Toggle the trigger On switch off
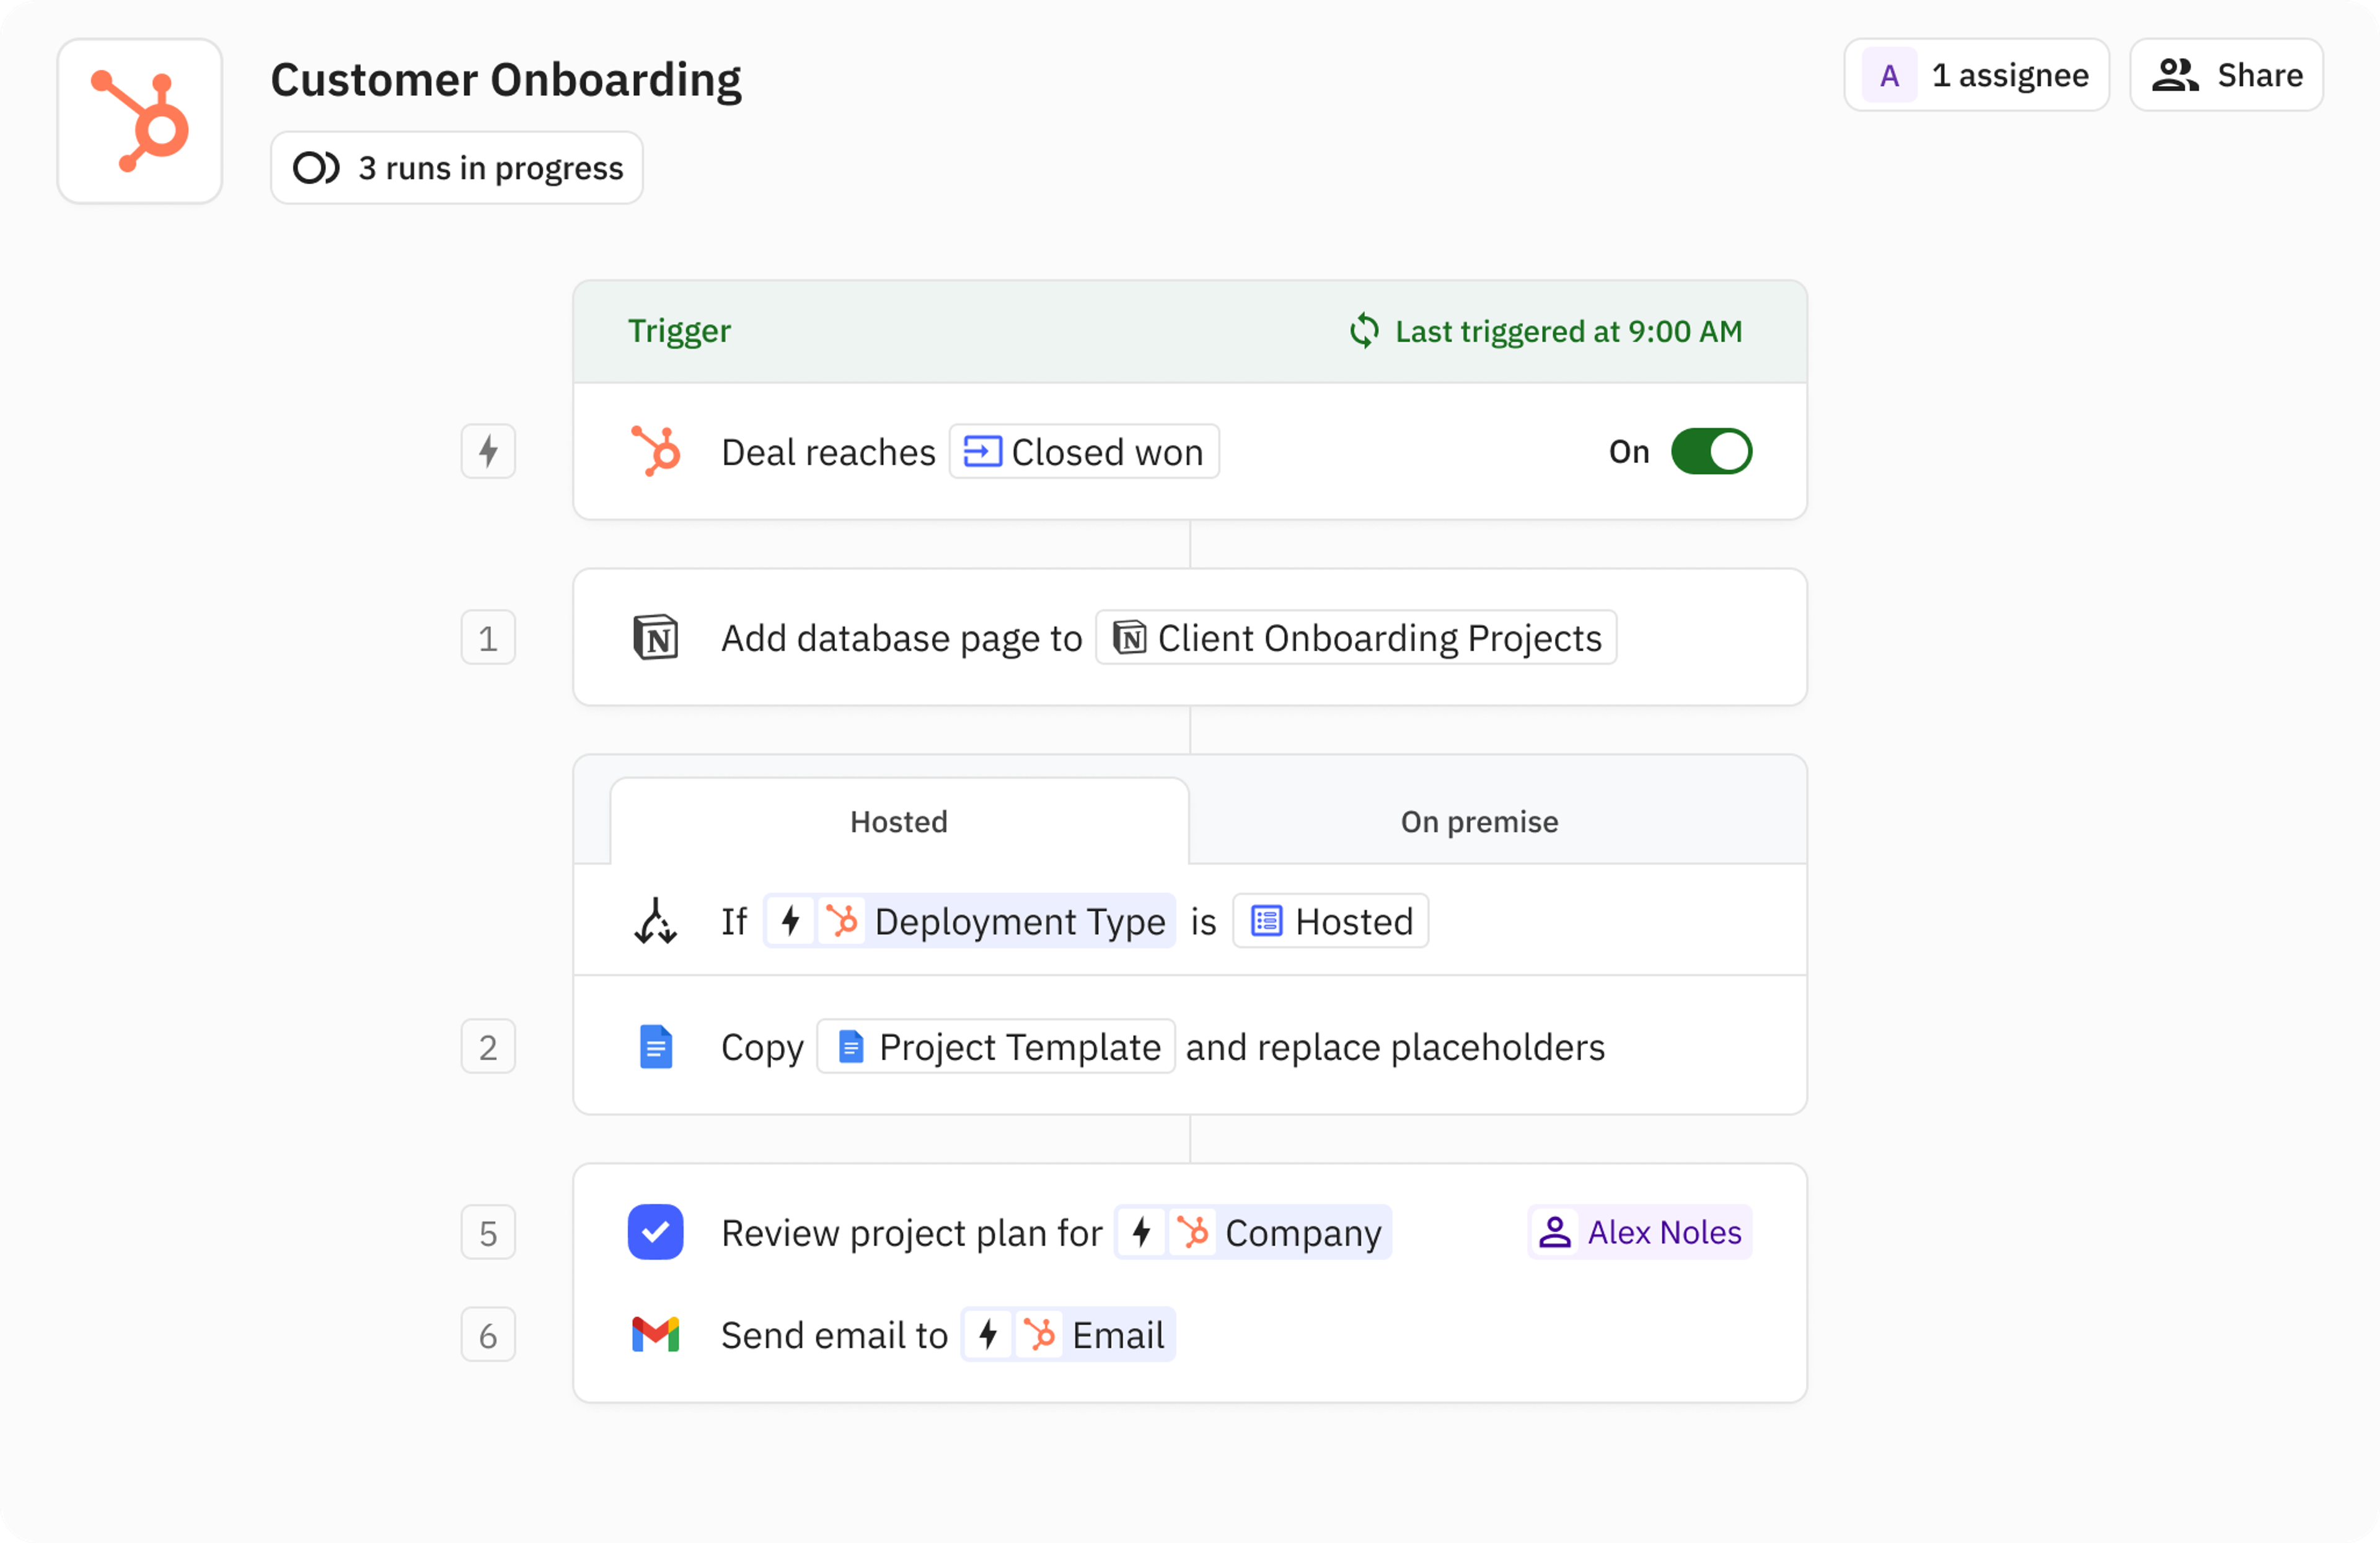Viewport: 2380px width, 1543px height. tap(1711, 452)
